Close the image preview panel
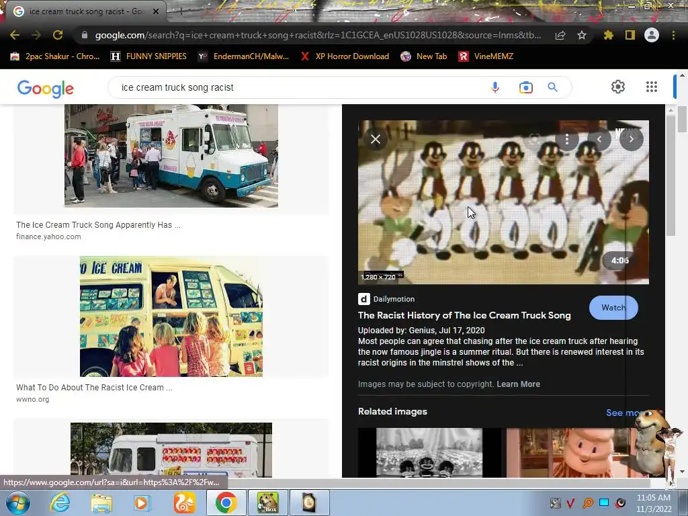Image resolution: width=688 pixels, height=516 pixels. coord(376,139)
